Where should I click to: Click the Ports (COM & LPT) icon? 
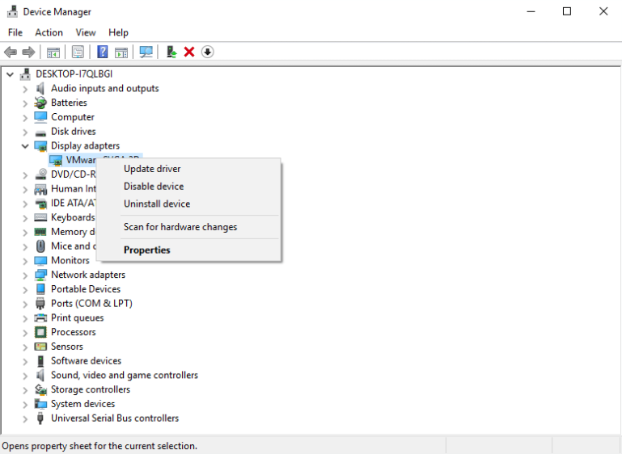pos(40,304)
